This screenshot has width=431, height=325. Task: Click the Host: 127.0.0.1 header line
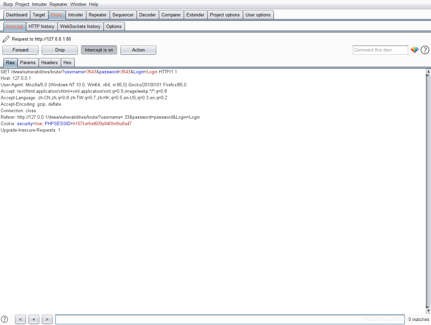click(16, 78)
